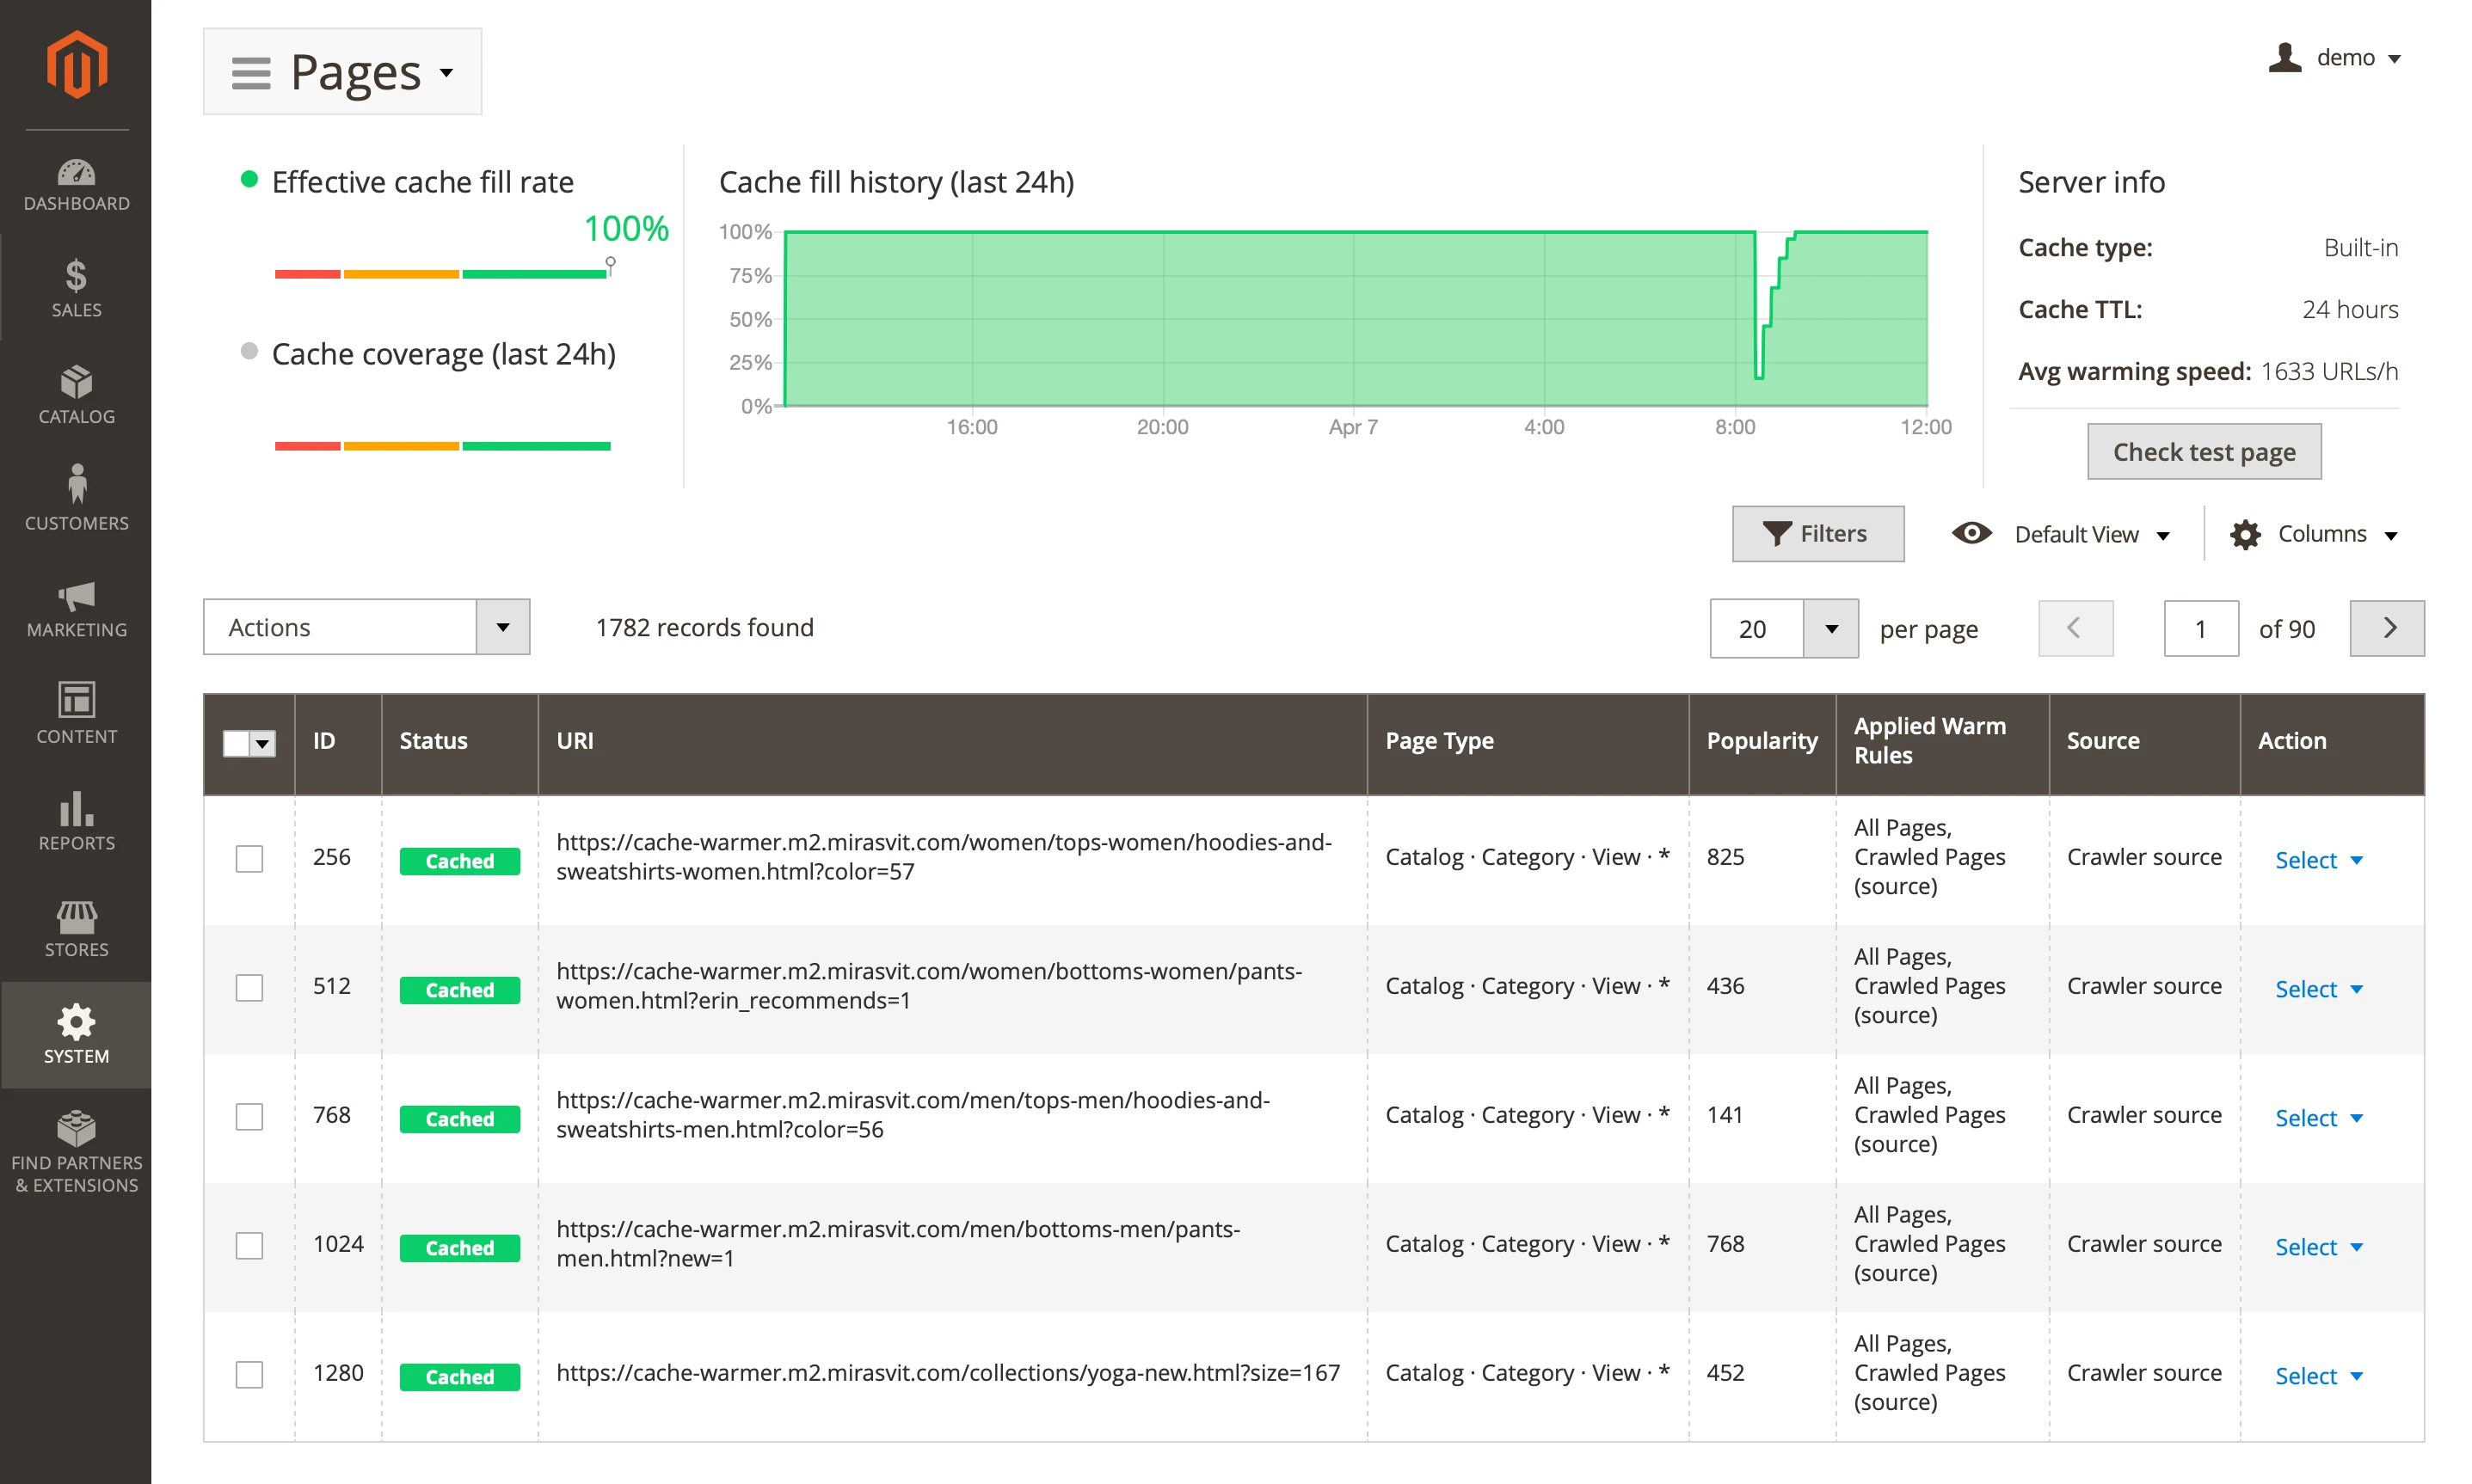Open the Catalog sidebar menu
Image resolution: width=2472 pixels, height=1484 pixels.
point(76,396)
